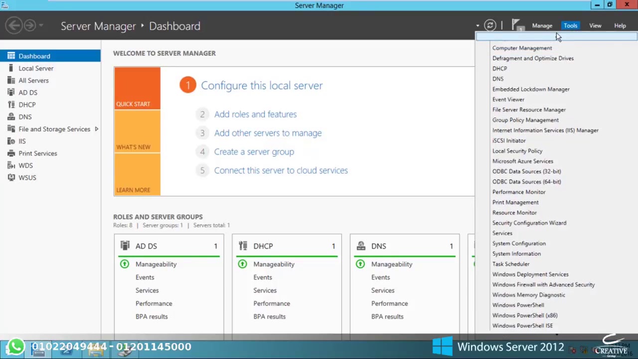Launch Event Viewer from Tools menu
638x359 pixels.
click(508, 99)
